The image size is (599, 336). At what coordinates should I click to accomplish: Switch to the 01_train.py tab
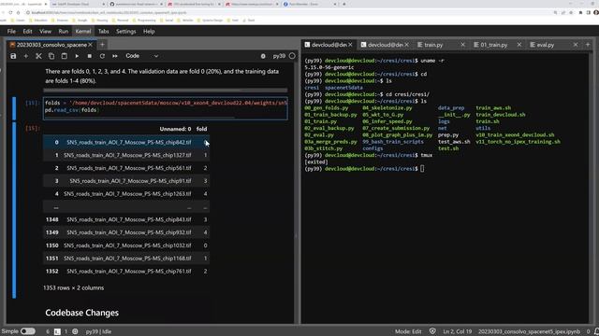(x=494, y=45)
